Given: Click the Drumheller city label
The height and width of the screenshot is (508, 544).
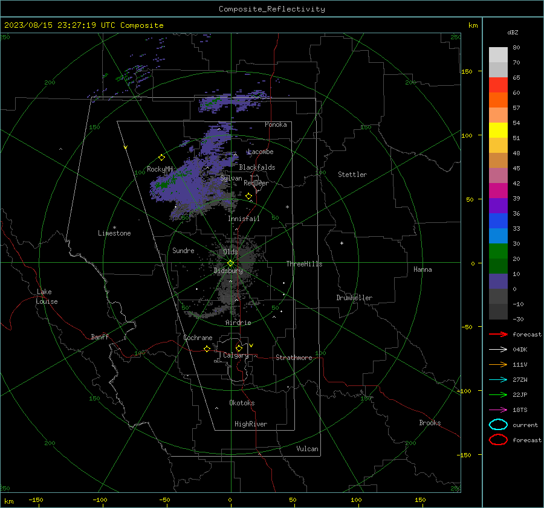Looking at the screenshot, I should click(354, 298).
